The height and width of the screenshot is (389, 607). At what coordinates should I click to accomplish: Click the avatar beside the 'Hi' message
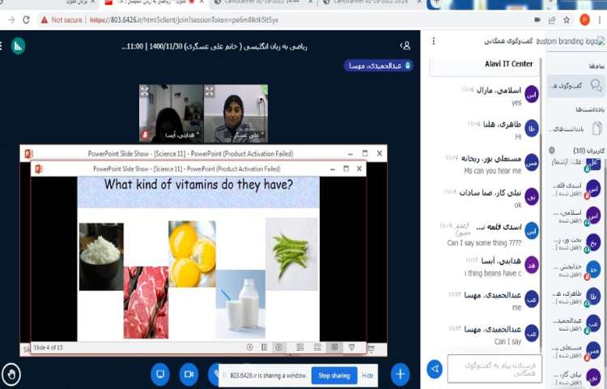[x=532, y=128]
